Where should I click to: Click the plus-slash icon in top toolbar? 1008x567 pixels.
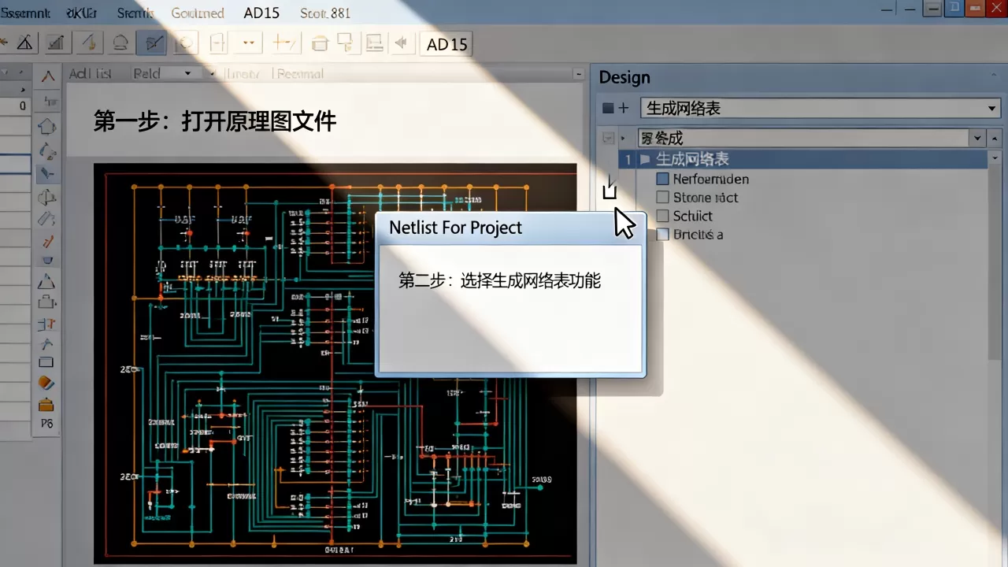(283, 43)
